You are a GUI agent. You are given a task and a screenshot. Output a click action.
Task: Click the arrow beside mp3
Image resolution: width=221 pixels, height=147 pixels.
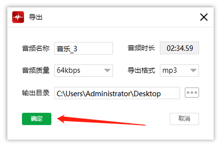click(193, 70)
